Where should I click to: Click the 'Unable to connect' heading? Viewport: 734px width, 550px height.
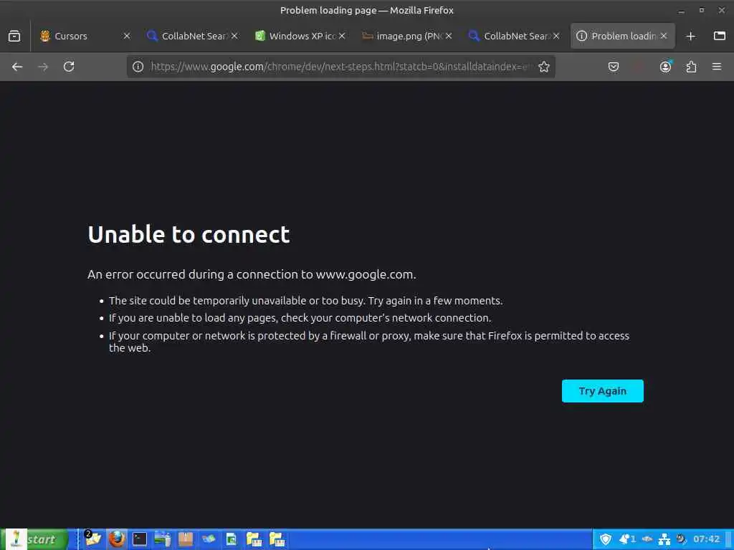[x=189, y=234]
